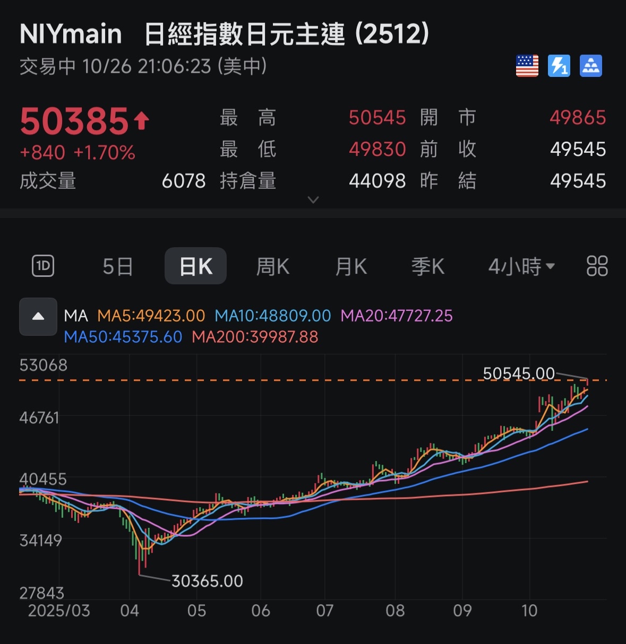Viewport: 626px width, 644px height.
Task: Tap the blue gold-bars futures icon
Action: click(x=591, y=66)
